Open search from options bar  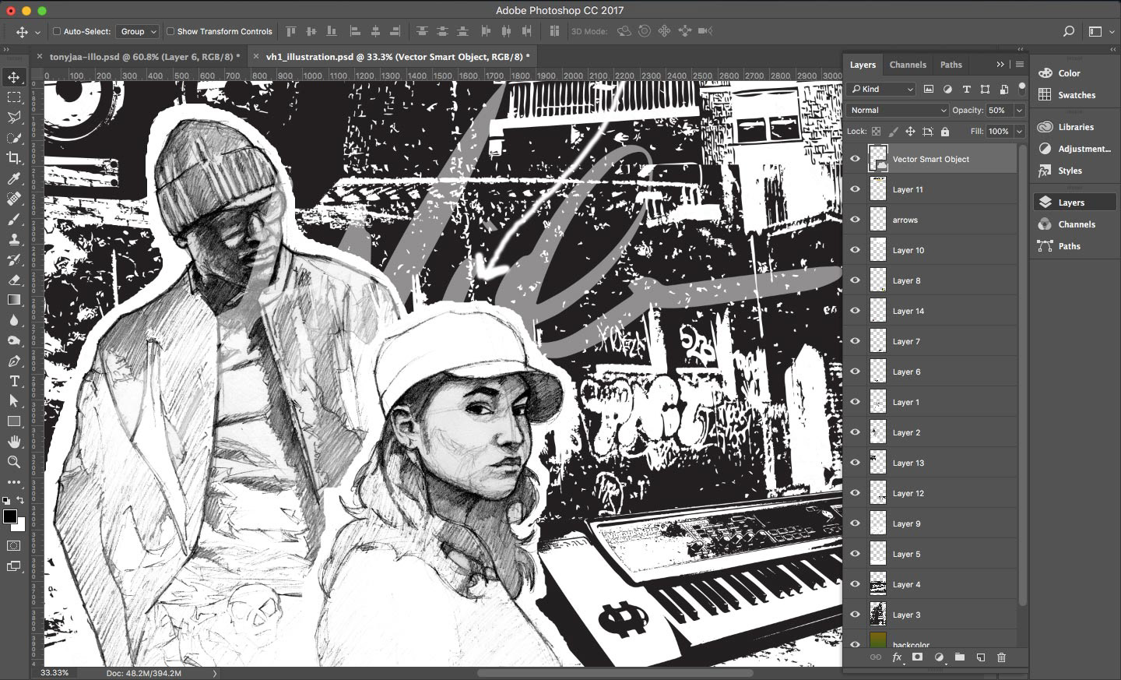[x=1069, y=31]
